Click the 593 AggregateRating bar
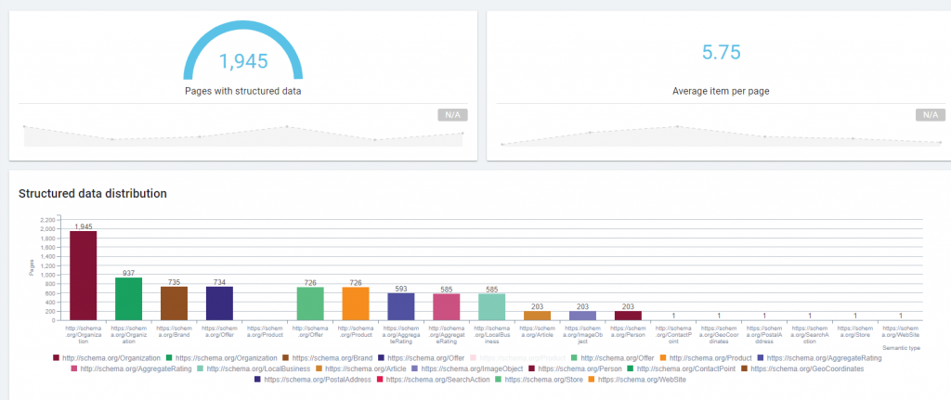 pyautogui.click(x=401, y=306)
